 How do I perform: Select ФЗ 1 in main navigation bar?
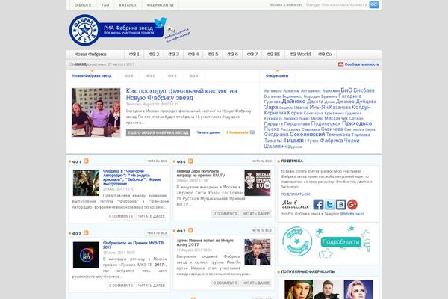pos(134,54)
